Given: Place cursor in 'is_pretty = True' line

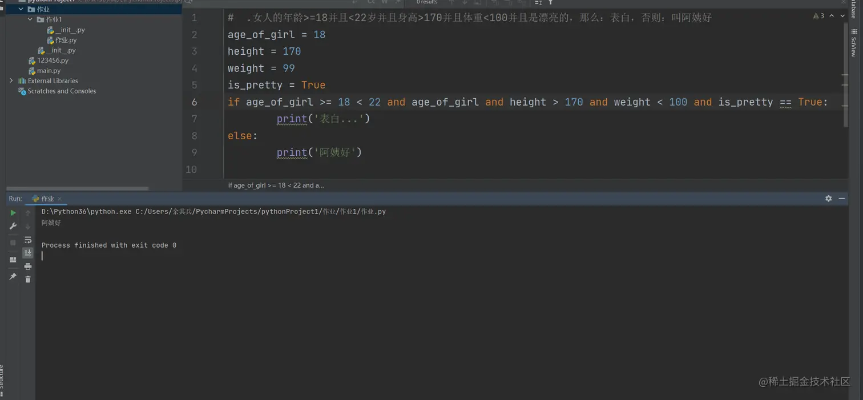Looking at the screenshot, I should tap(276, 85).
